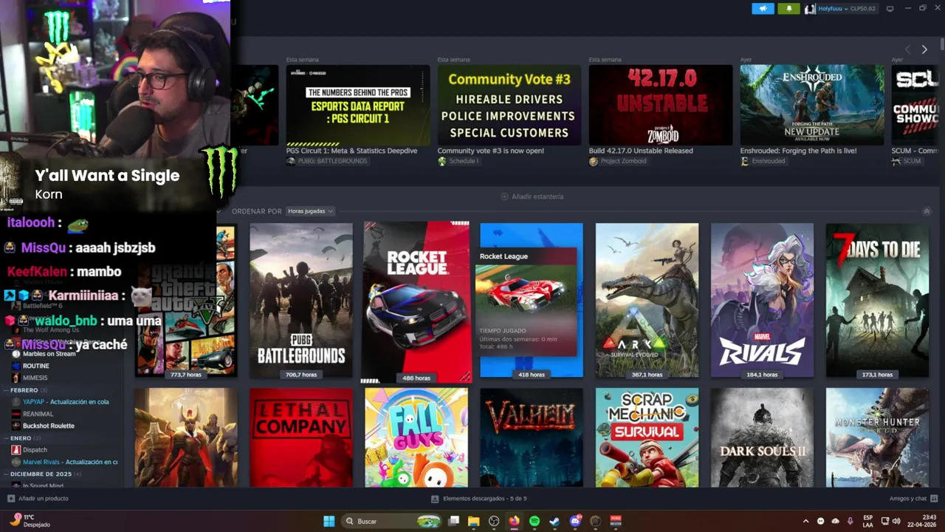Open downloads 'Elementos descargados - 5 de 5'
This screenshot has width=945, height=532.
coord(479,499)
